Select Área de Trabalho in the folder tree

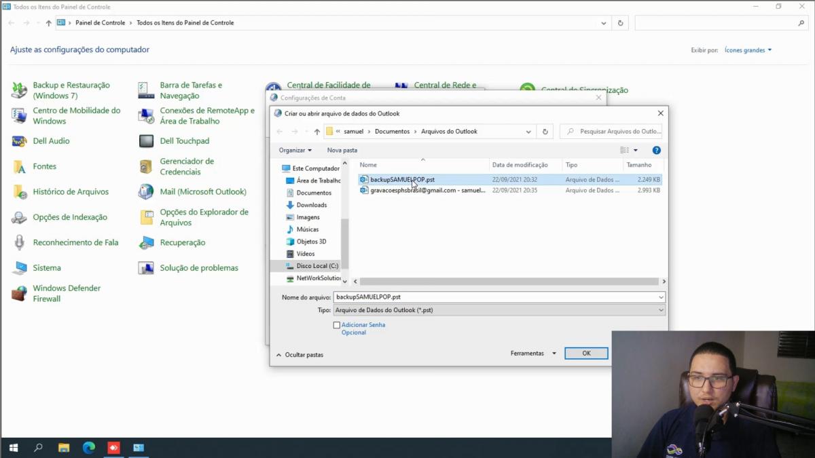point(313,180)
